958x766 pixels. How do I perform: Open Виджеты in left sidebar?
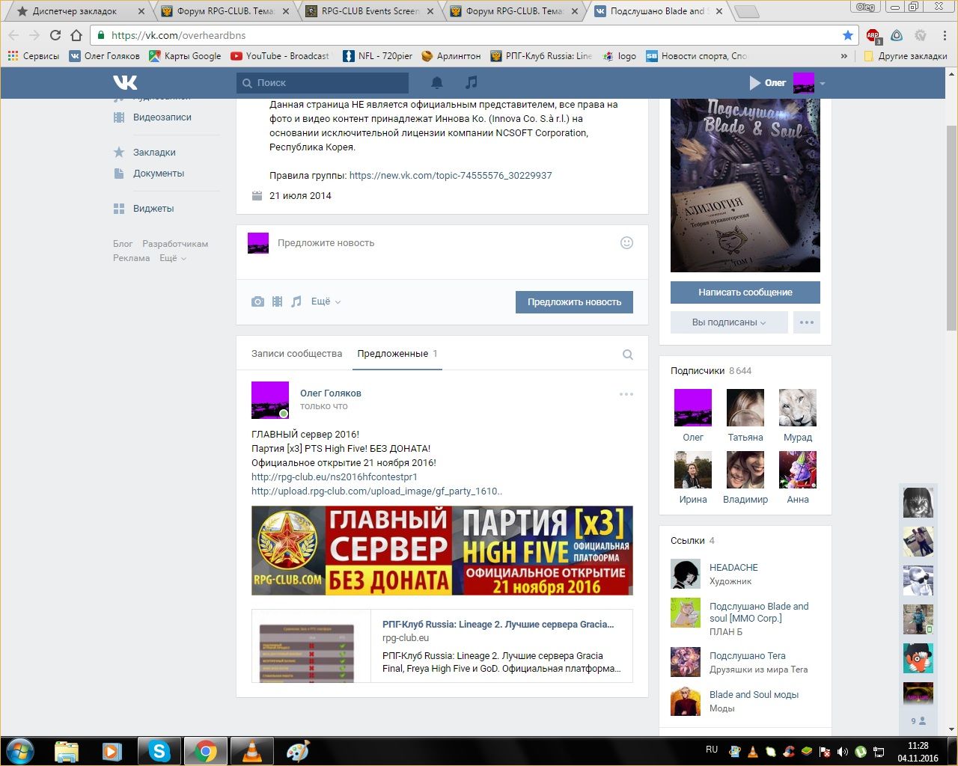[153, 209]
